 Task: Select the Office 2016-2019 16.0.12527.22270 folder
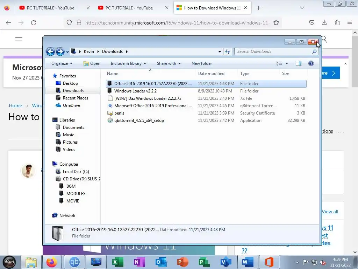[x=206, y=84]
